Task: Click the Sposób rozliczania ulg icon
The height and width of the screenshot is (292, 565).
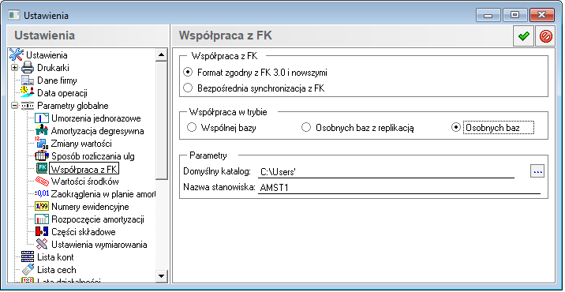Action: pyautogui.click(x=42, y=156)
